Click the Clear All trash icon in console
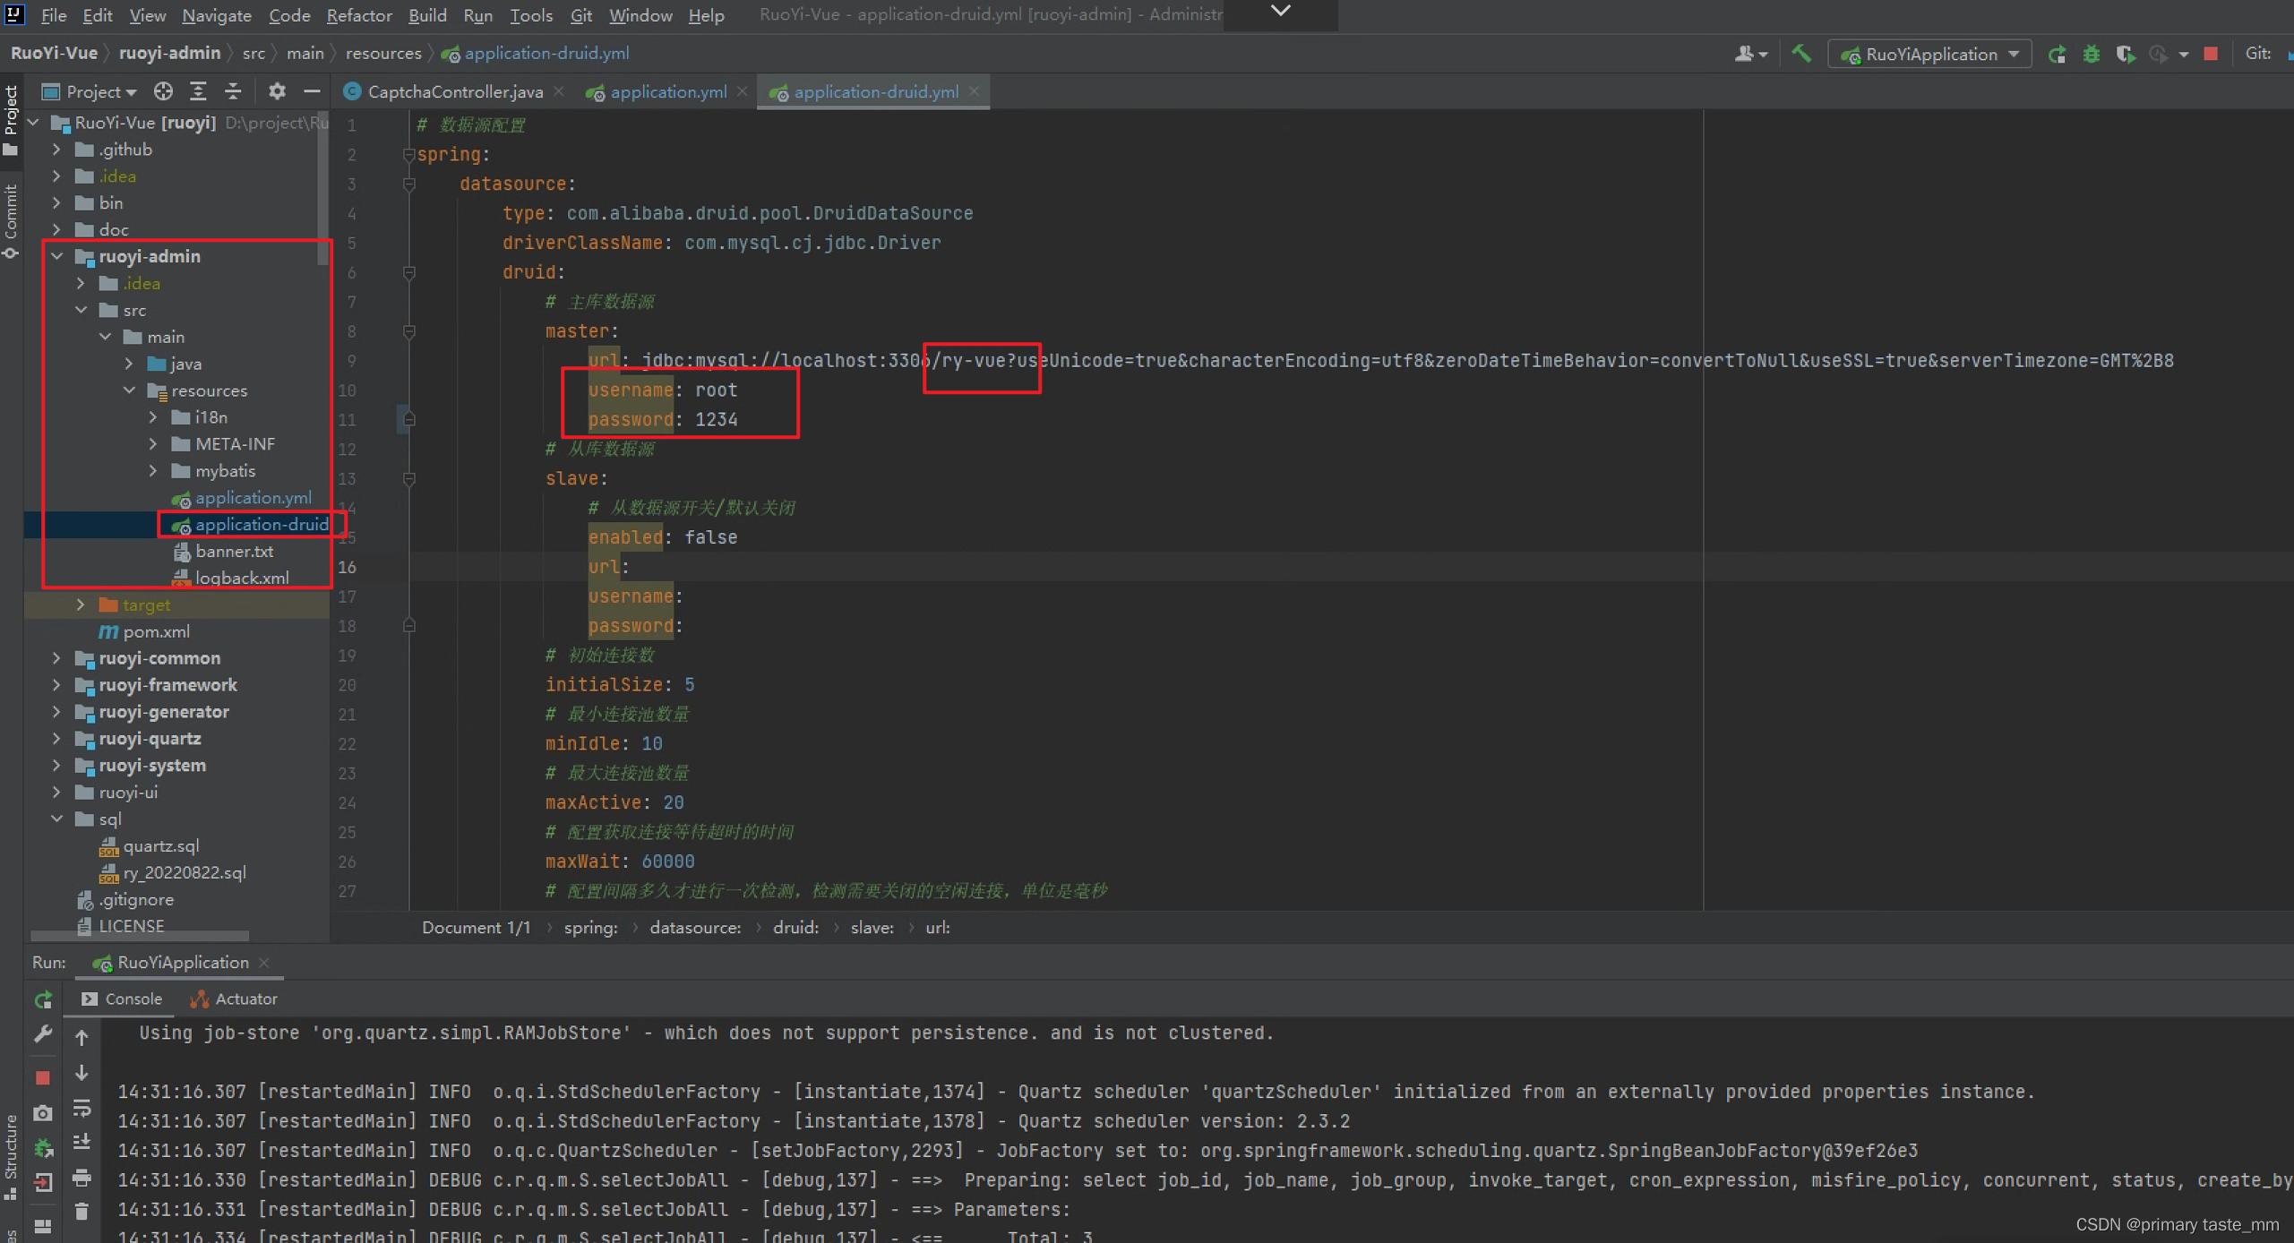The height and width of the screenshot is (1243, 2294). [82, 1211]
